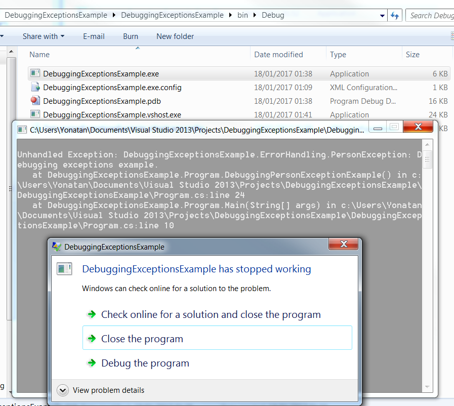This screenshot has height=406, width=454.
Task: Click the program icon in the error dialog
Action: tap(65, 268)
